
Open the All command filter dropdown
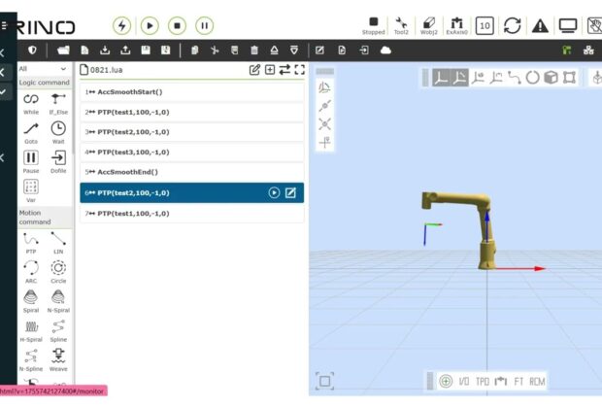tap(44, 69)
